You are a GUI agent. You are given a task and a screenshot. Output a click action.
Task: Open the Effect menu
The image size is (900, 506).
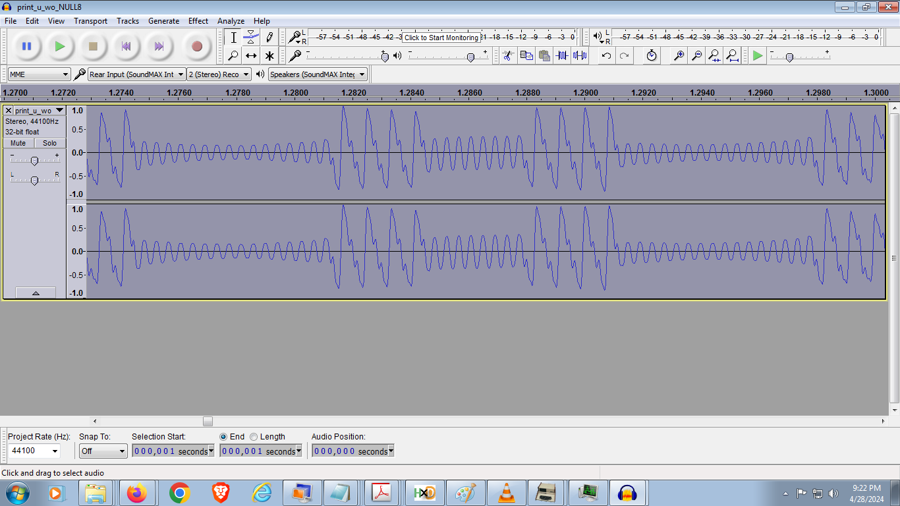198,21
